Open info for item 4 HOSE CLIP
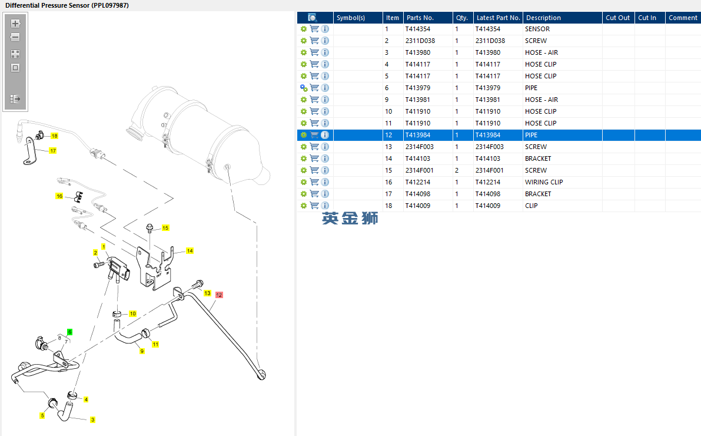 325,64
